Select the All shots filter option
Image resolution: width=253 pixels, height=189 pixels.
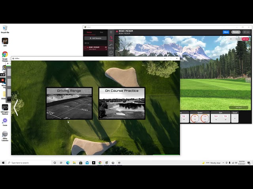pyautogui.click(x=231, y=39)
